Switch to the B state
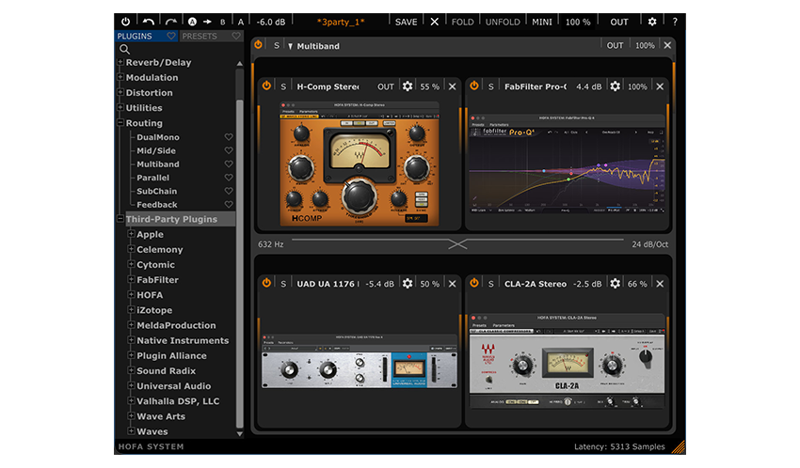800x468 pixels. click(222, 22)
